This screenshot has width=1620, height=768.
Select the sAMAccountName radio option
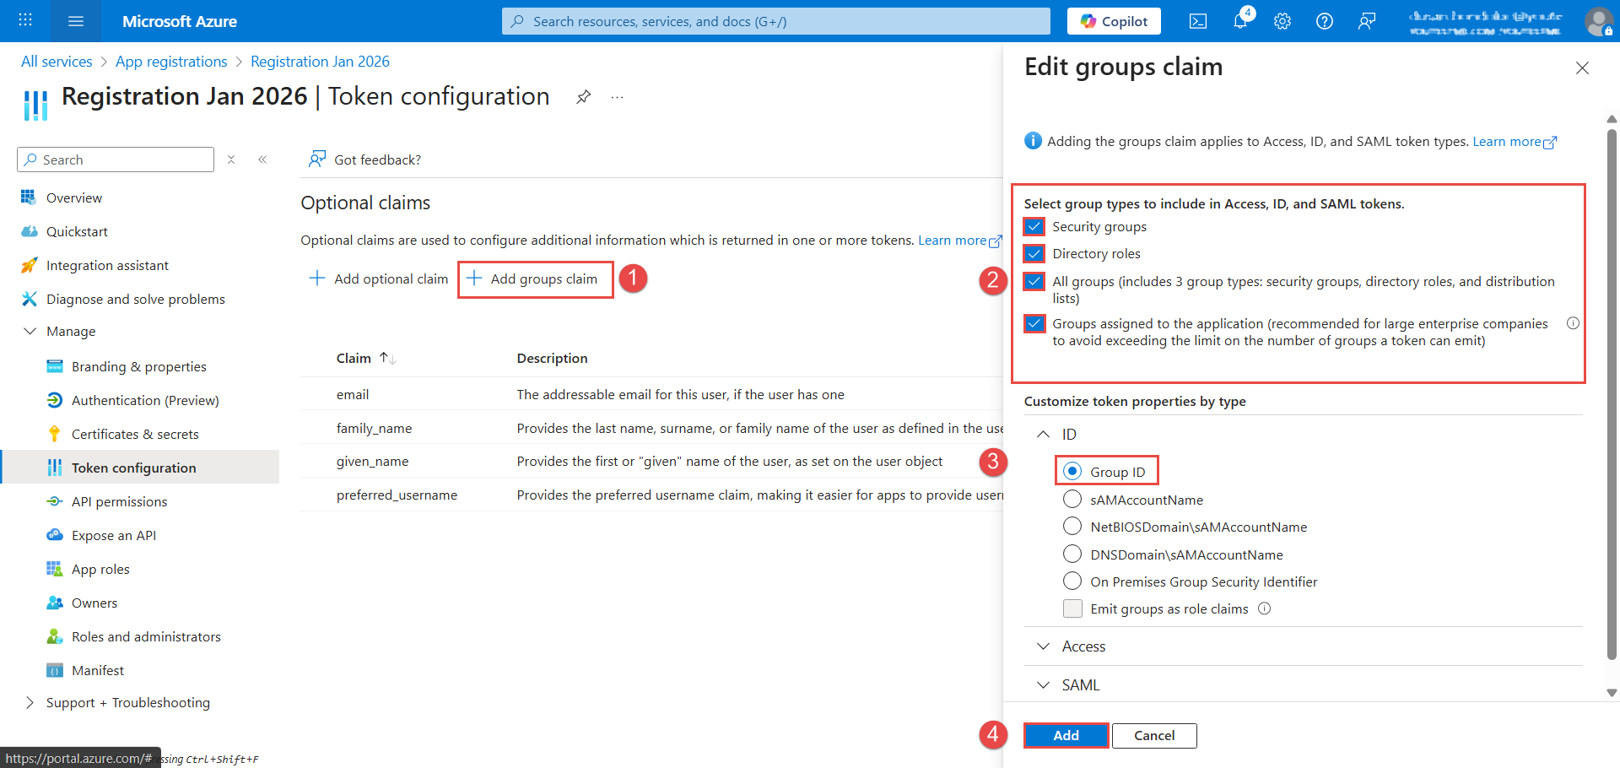(x=1072, y=500)
